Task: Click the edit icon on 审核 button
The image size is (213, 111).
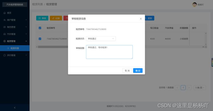Action: [39, 18]
